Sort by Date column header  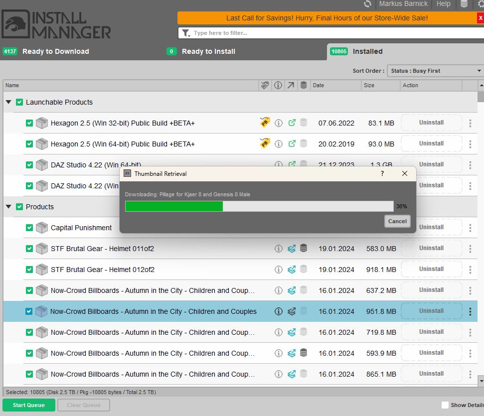click(335, 85)
